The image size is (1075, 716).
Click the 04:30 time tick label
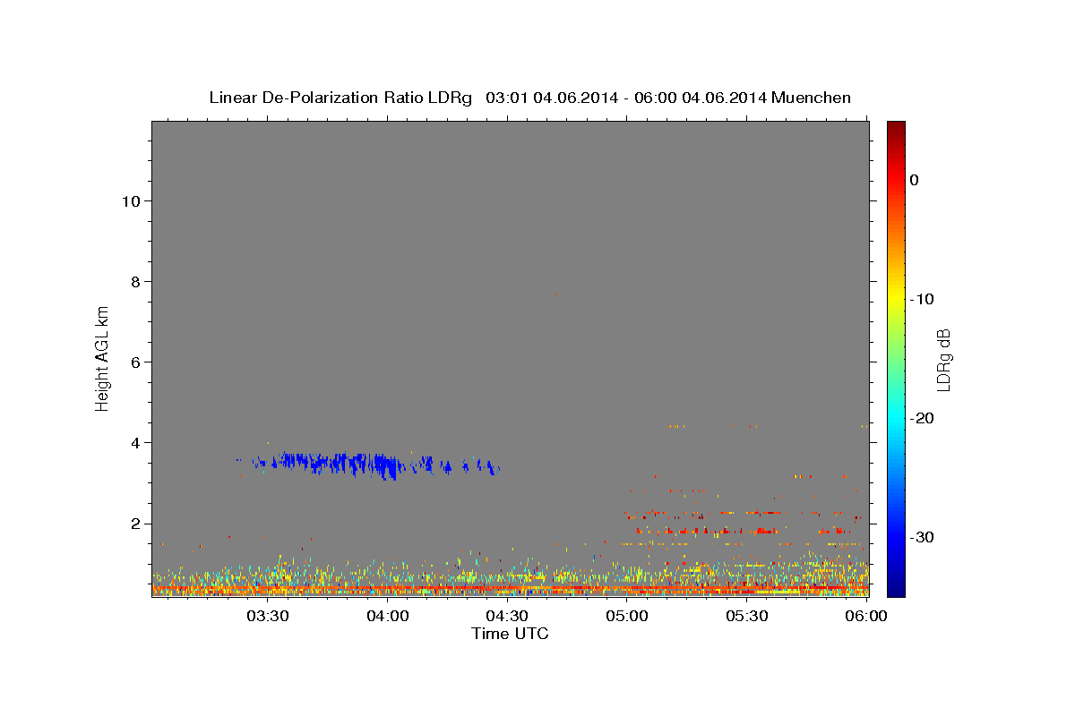click(507, 616)
